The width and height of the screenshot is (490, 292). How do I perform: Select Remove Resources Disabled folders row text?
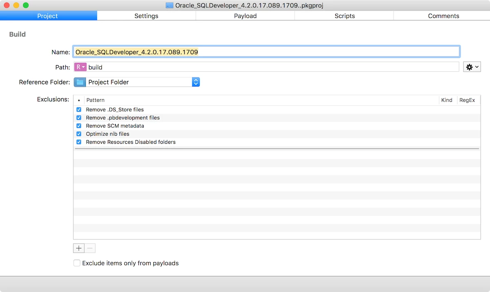131,142
